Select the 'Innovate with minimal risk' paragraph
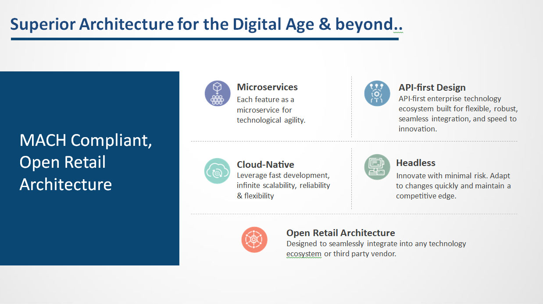The image size is (543, 304). click(453, 186)
